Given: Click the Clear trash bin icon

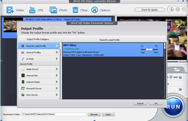Looking at the screenshot, I should point(75,10).
